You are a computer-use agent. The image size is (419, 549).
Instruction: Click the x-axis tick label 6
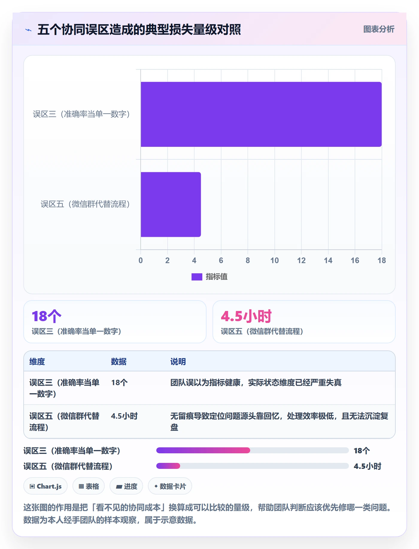[x=221, y=260]
